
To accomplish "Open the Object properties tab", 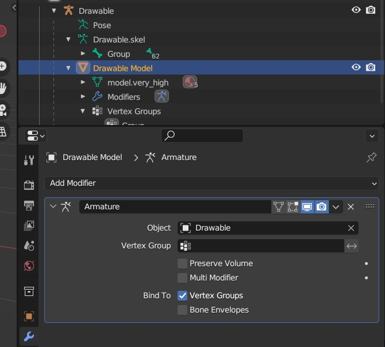I will click(29, 316).
